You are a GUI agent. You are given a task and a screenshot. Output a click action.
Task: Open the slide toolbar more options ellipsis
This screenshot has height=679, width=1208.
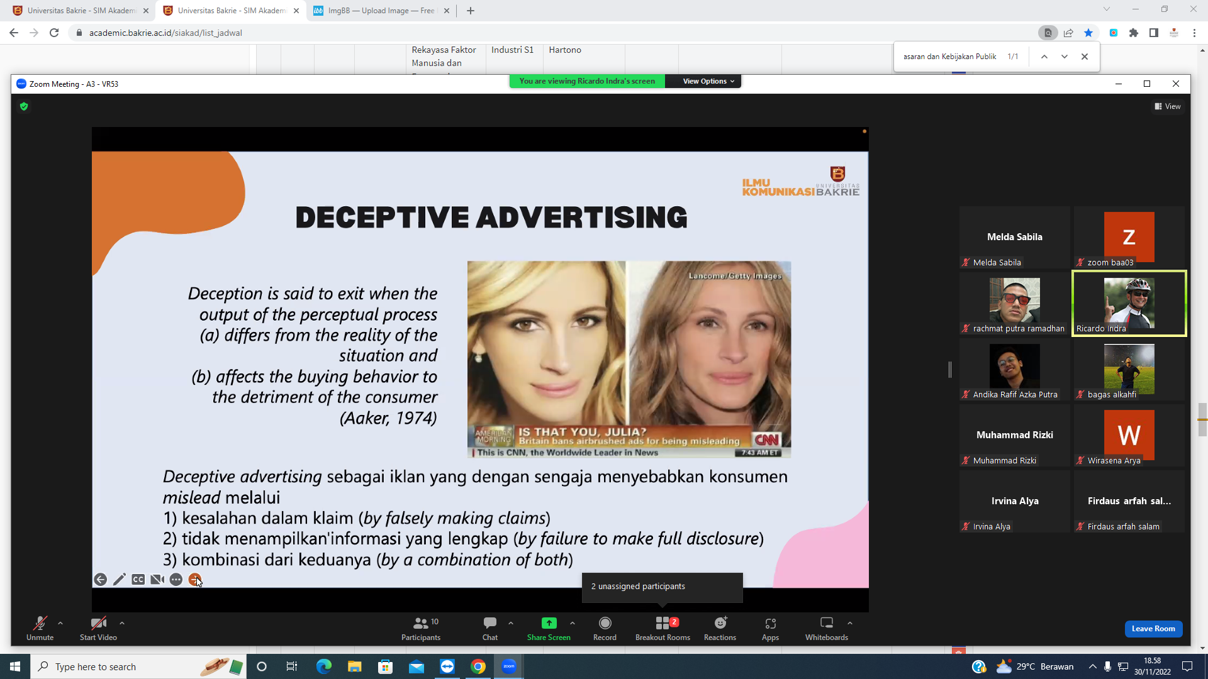(x=176, y=580)
